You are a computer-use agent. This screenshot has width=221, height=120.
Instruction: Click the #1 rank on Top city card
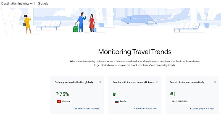(x=173, y=94)
